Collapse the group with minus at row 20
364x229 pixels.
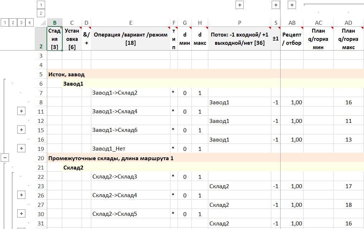coord(5,158)
